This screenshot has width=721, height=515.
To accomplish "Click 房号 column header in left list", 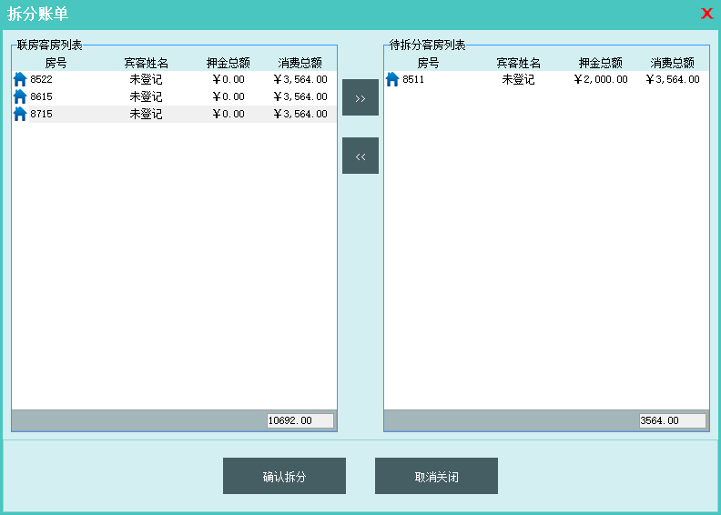I will (56, 63).
